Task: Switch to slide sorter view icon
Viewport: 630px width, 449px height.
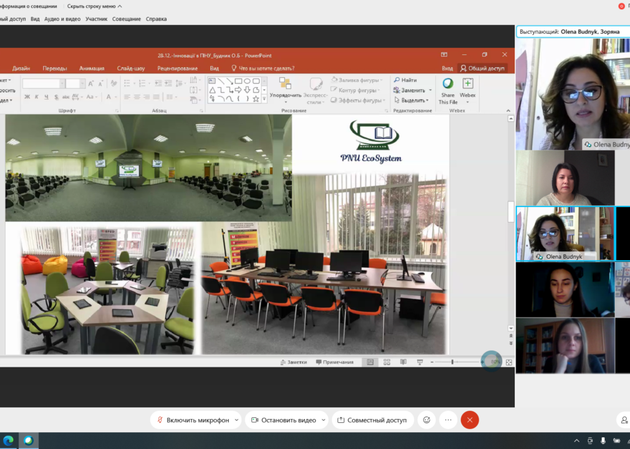Action: (387, 362)
